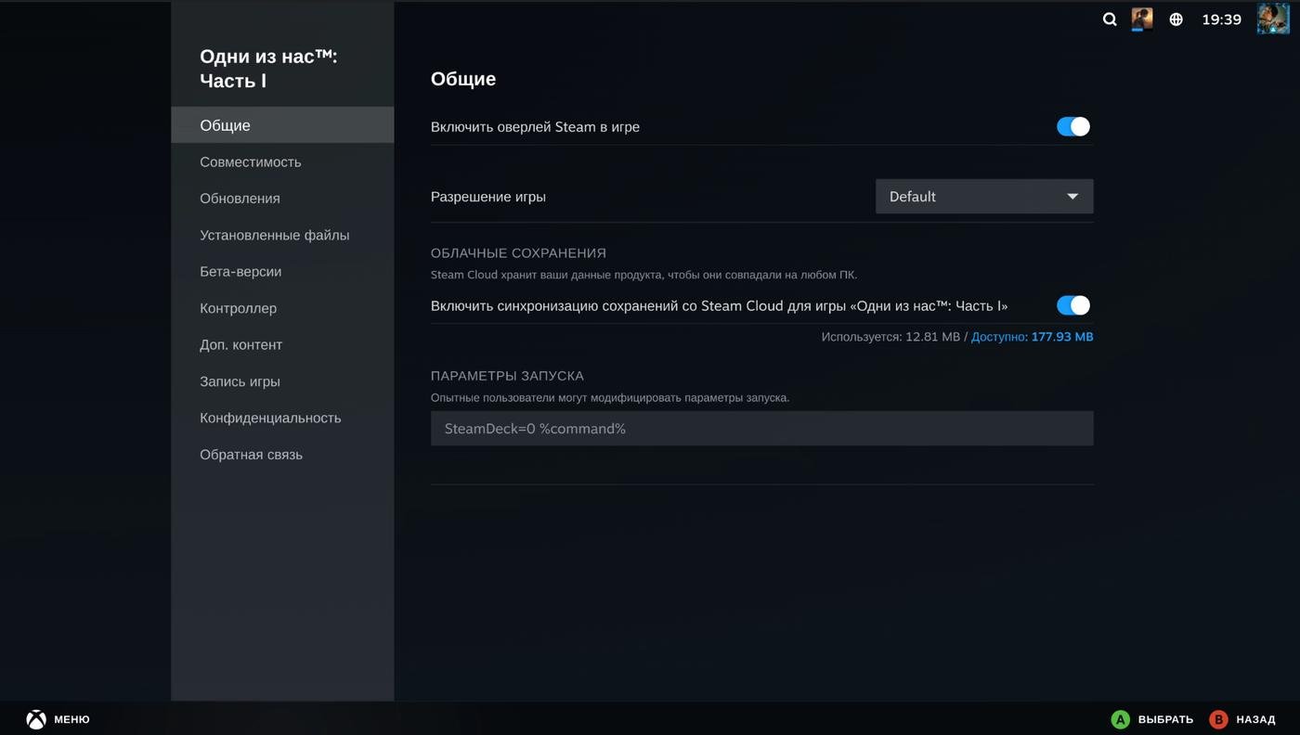This screenshot has width=1300, height=735.
Task: Click the ВЫБРАТЬ footer button label
Action: click(1165, 719)
